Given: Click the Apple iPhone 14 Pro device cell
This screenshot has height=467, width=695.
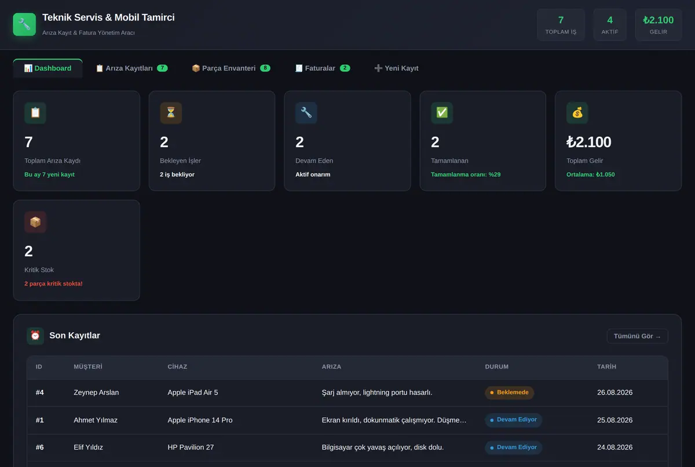Looking at the screenshot, I should pyautogui.click(x=200, y=420).
